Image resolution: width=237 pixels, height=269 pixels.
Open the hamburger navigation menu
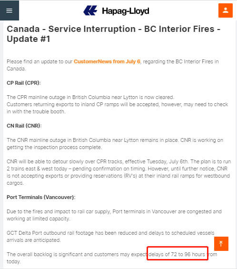tap(10, 10)
